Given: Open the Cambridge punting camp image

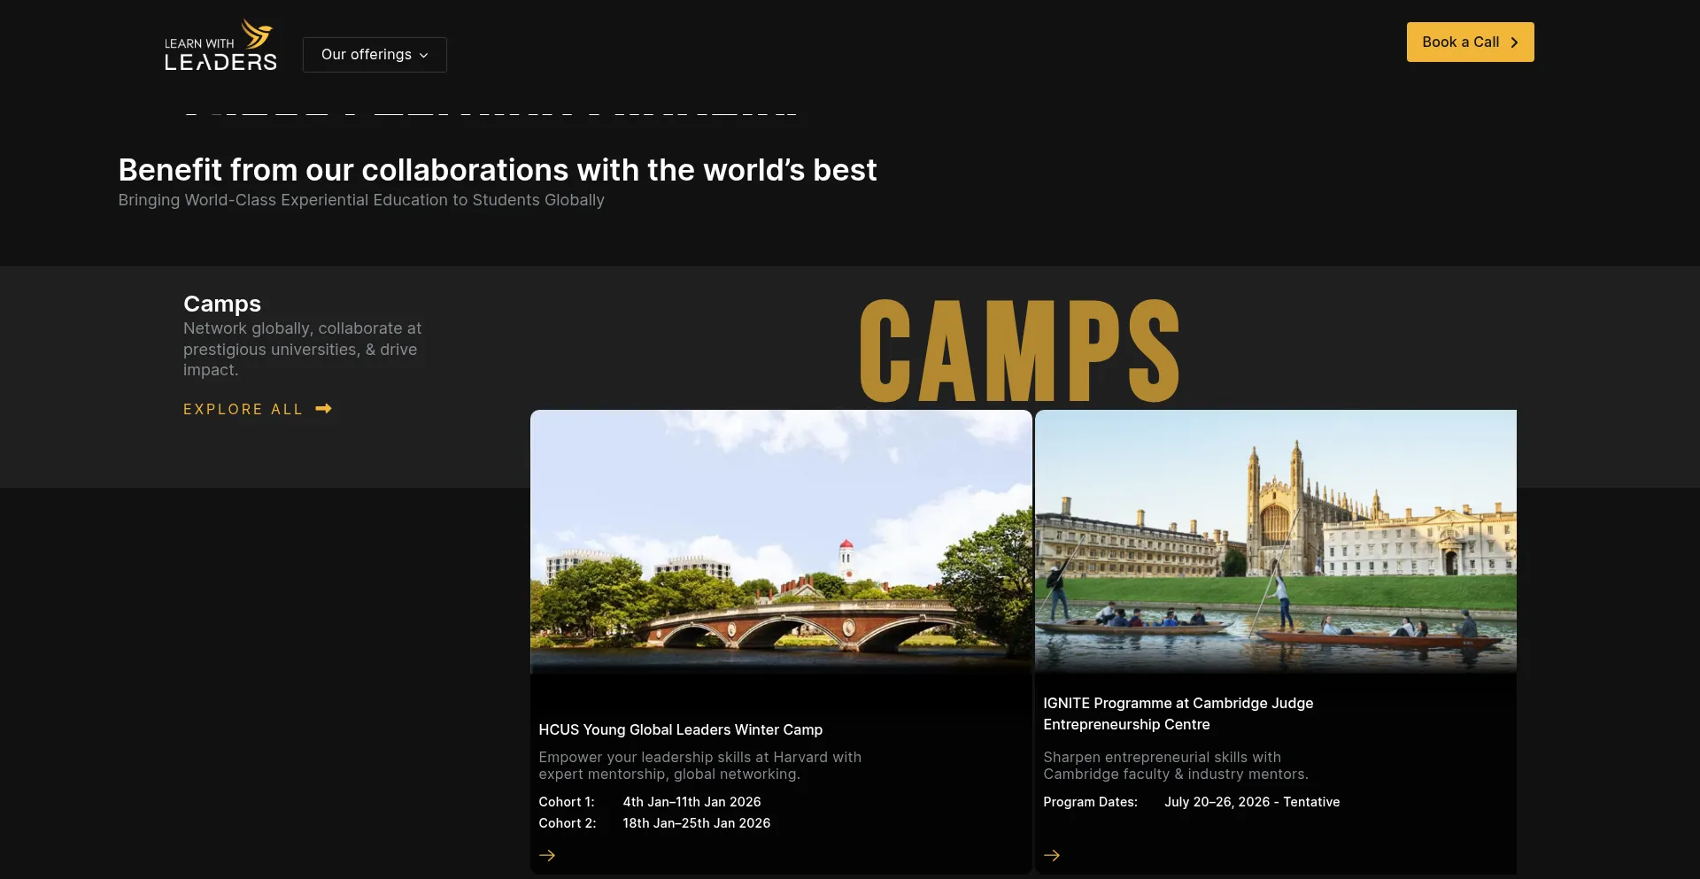Looking at the screenshot, I should tap(1275, 541).
